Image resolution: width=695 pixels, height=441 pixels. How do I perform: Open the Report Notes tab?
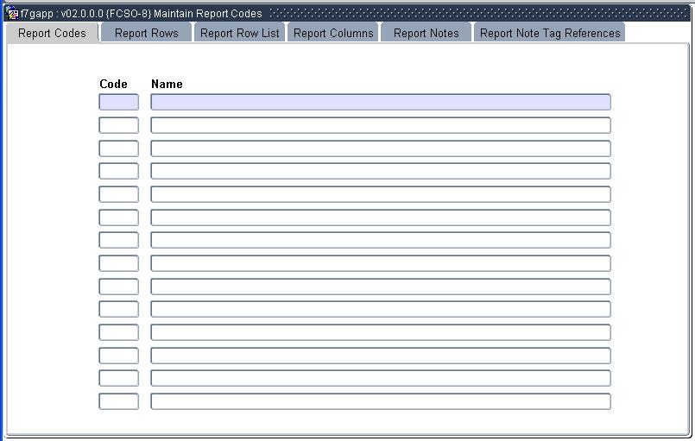point(426,33)
